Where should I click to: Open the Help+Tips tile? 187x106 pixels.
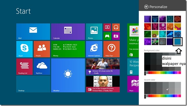[112, 49]
